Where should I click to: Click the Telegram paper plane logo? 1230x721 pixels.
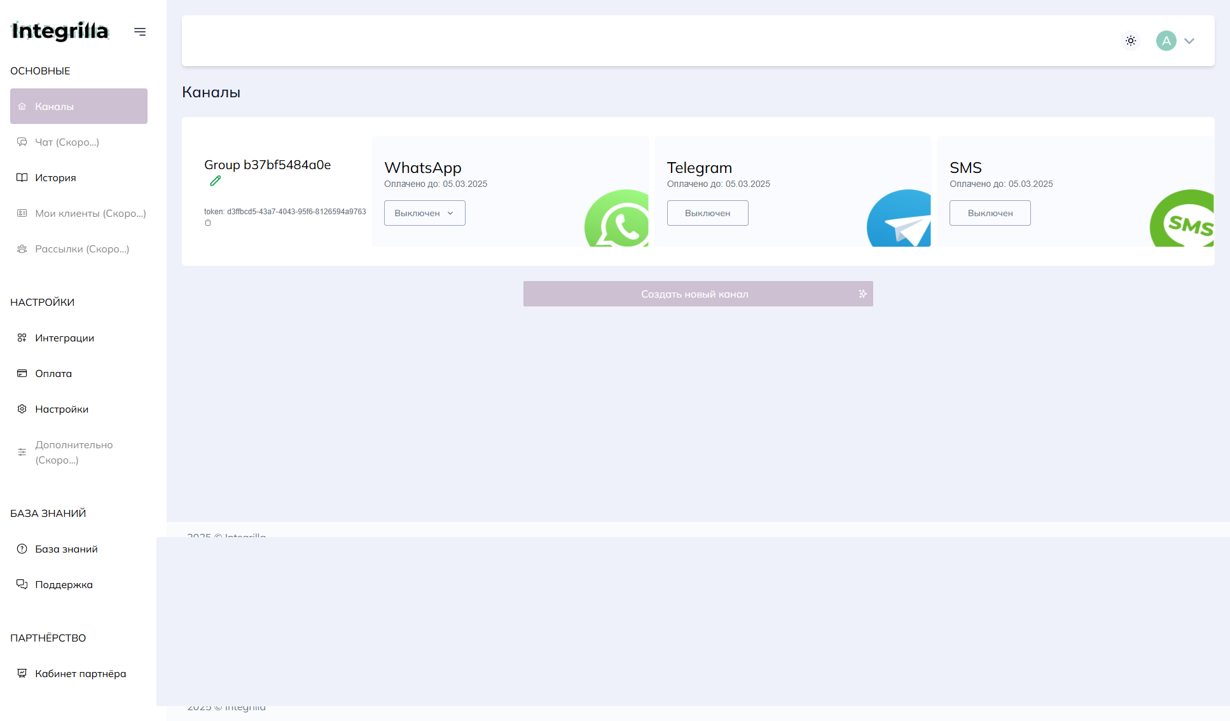[900, 219]
